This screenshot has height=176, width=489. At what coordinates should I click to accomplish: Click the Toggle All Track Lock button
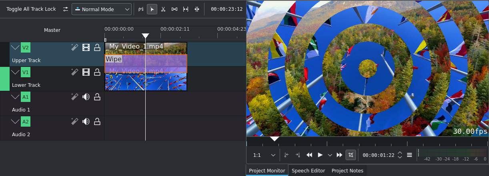(31, 9)
